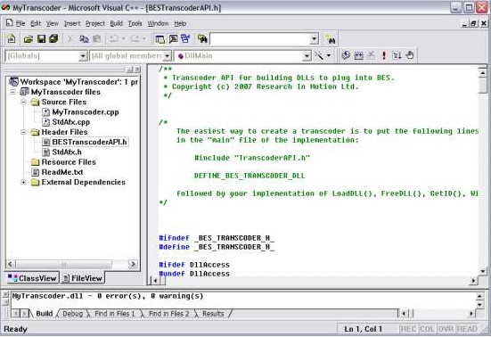Select the Find in Files 1 tab

(x=114, y=314)
